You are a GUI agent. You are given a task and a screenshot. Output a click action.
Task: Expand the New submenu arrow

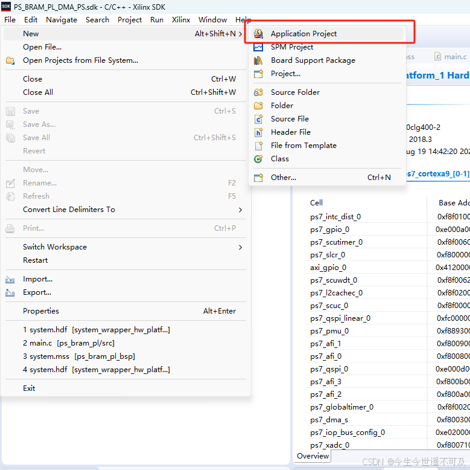[x=240, y=34]
